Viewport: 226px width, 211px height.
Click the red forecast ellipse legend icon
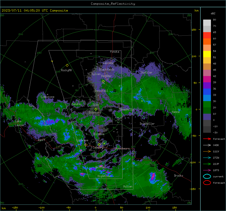[207, 183]
